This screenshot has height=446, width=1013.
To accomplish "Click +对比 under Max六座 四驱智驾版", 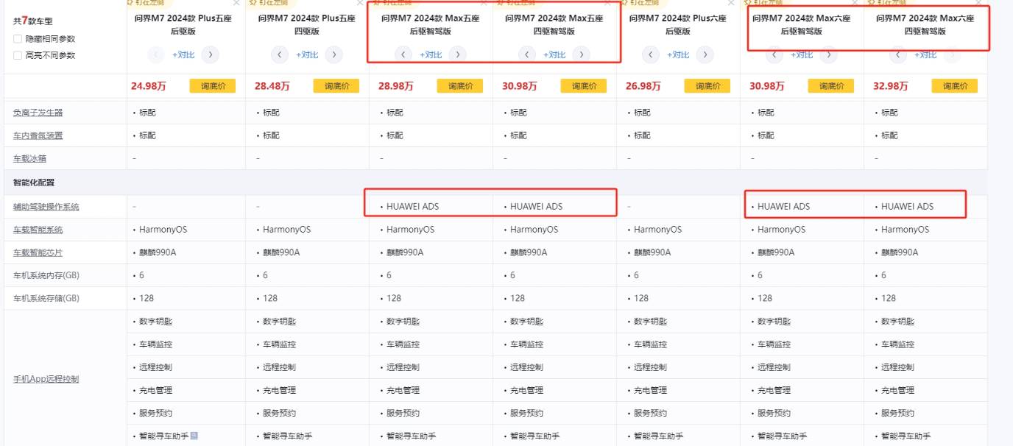I will 925,54.
